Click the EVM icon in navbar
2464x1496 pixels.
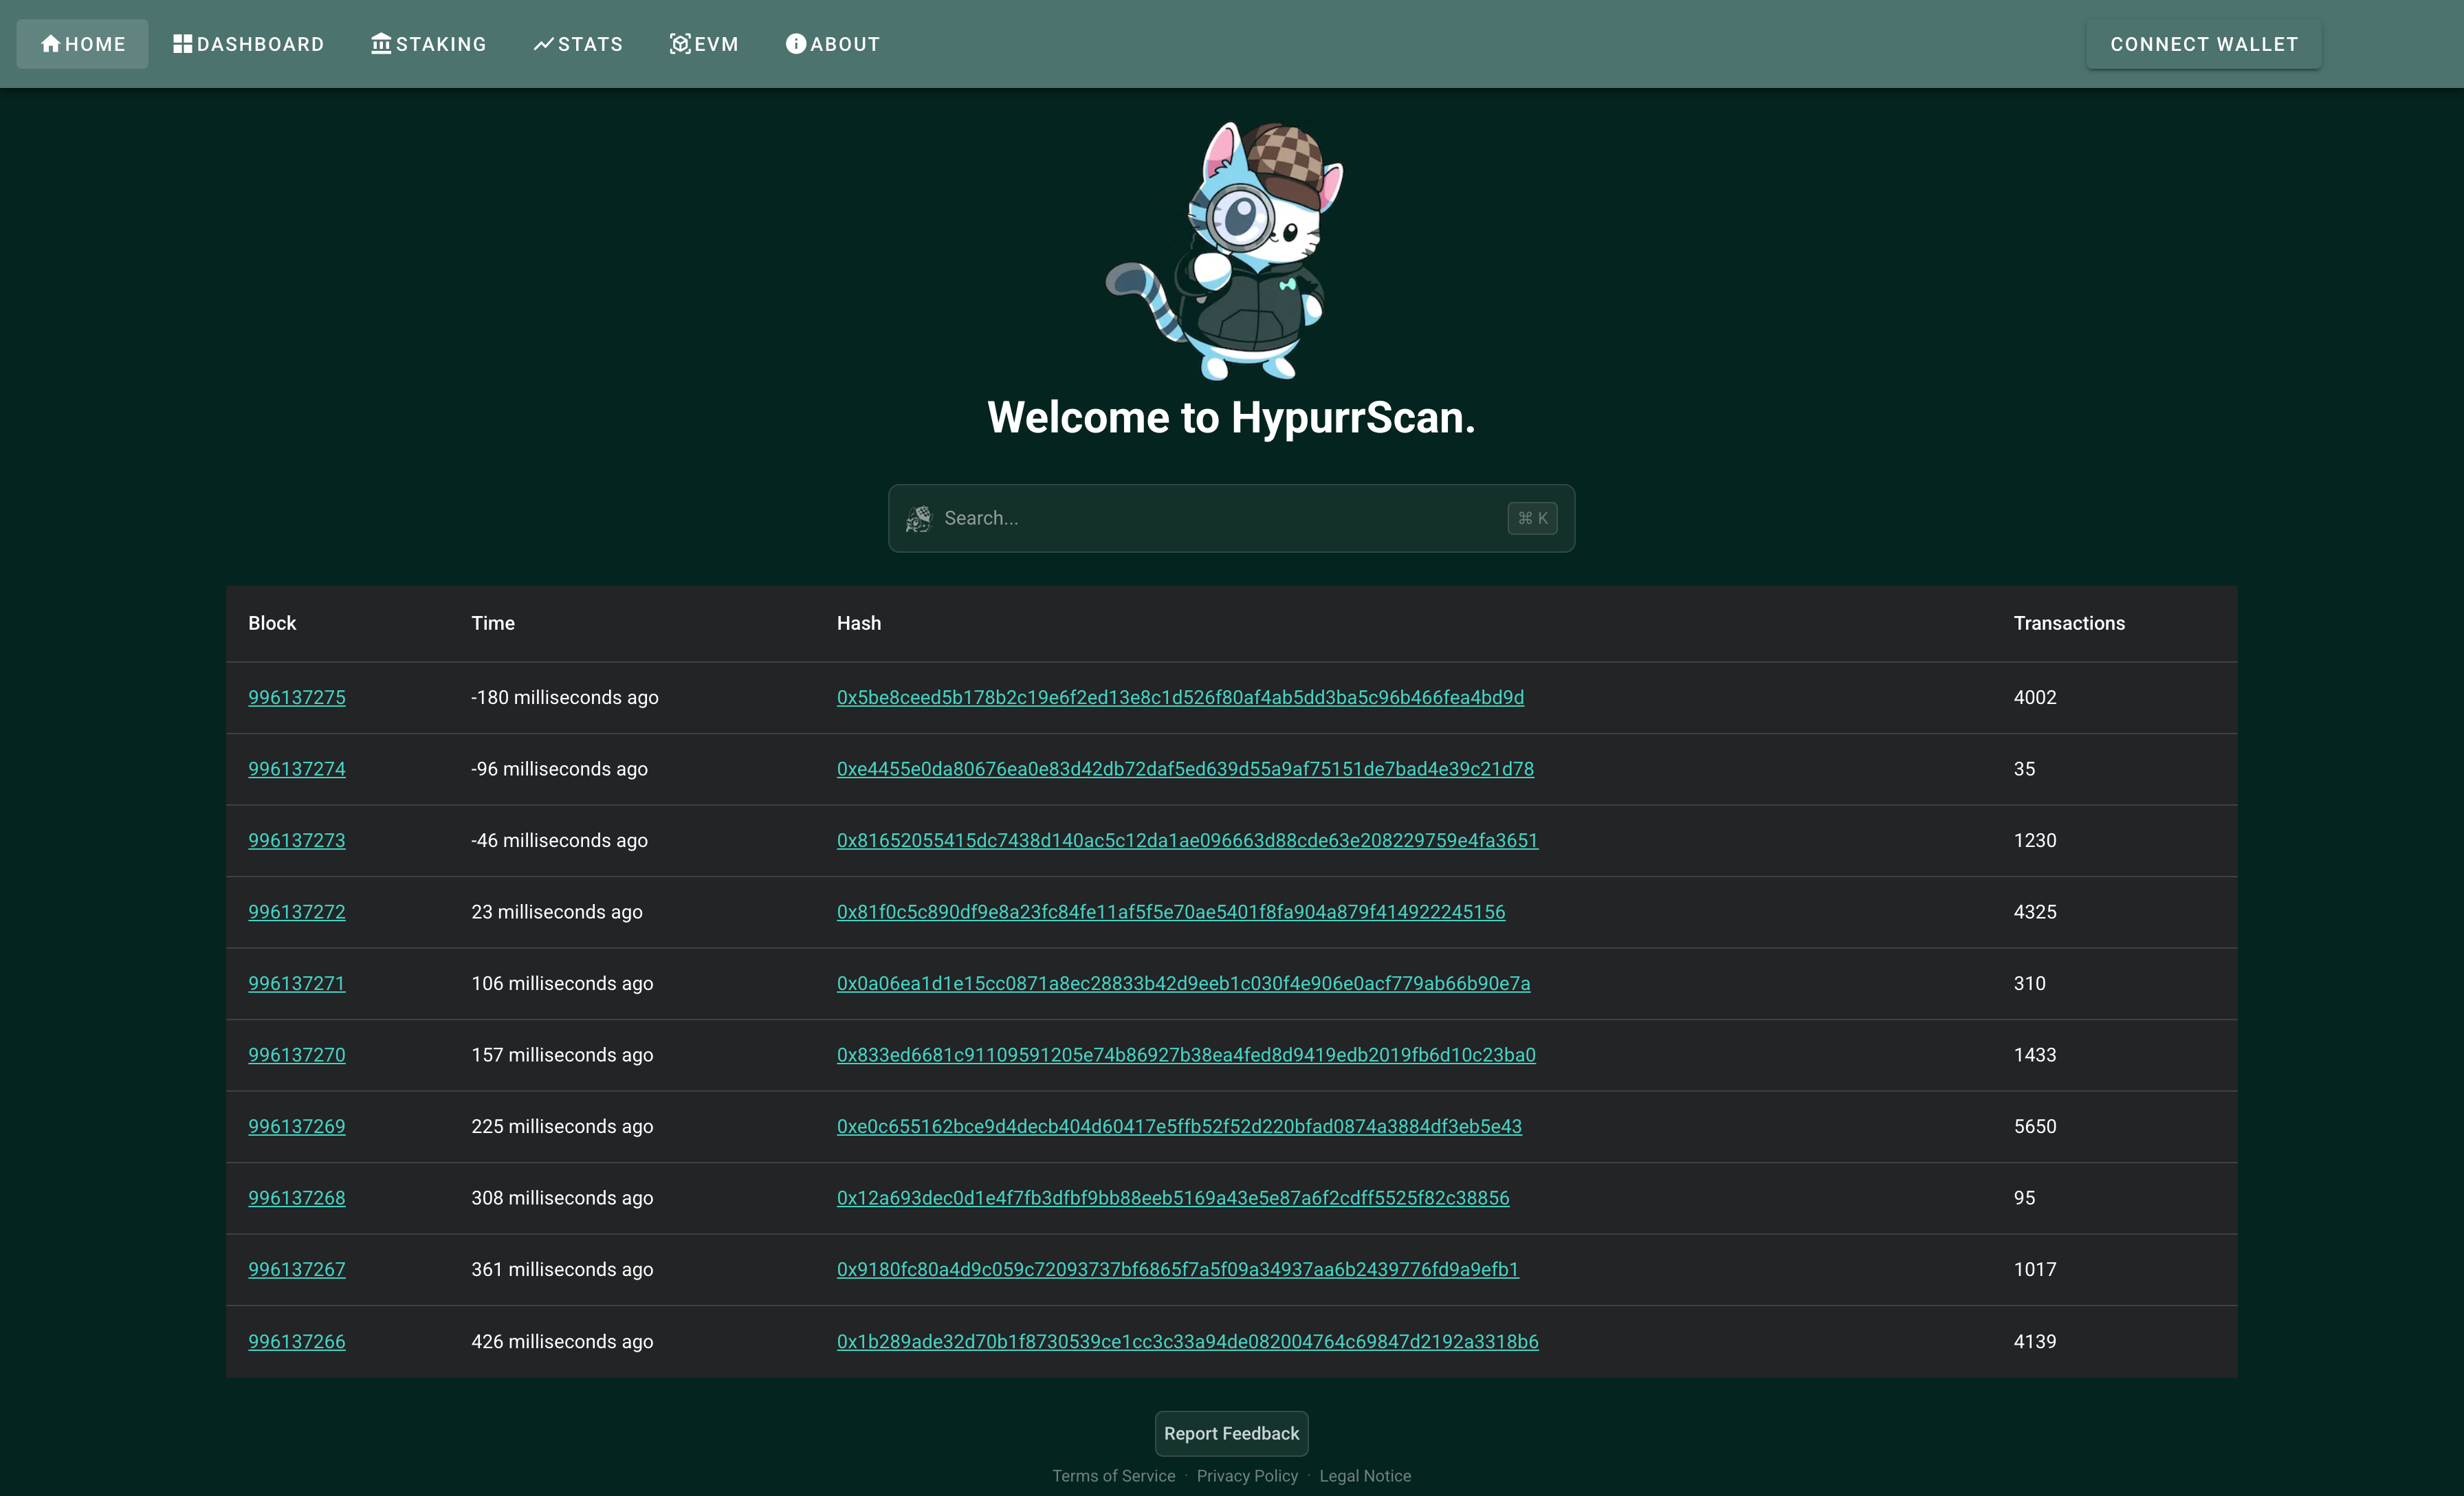[680, 44]
